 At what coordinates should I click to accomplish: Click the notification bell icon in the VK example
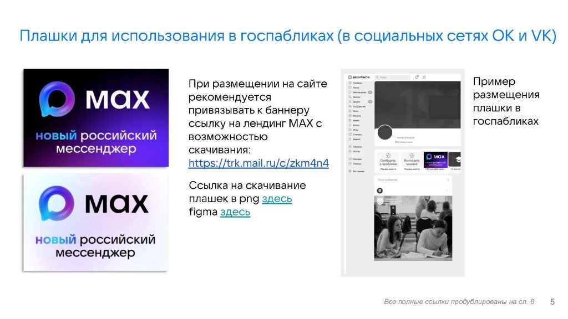click(x=417, y=77)
